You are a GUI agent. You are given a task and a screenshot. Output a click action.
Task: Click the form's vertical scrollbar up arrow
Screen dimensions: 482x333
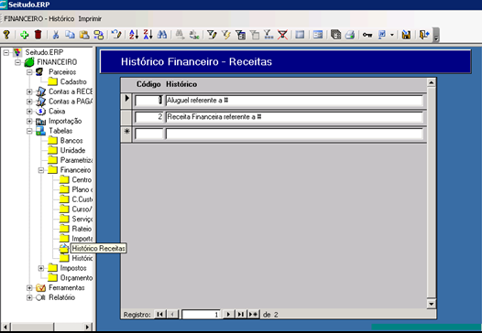click(x=432, y=82)
